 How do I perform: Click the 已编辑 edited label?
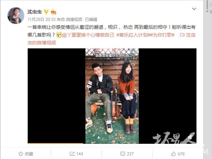tap(91, 20)
